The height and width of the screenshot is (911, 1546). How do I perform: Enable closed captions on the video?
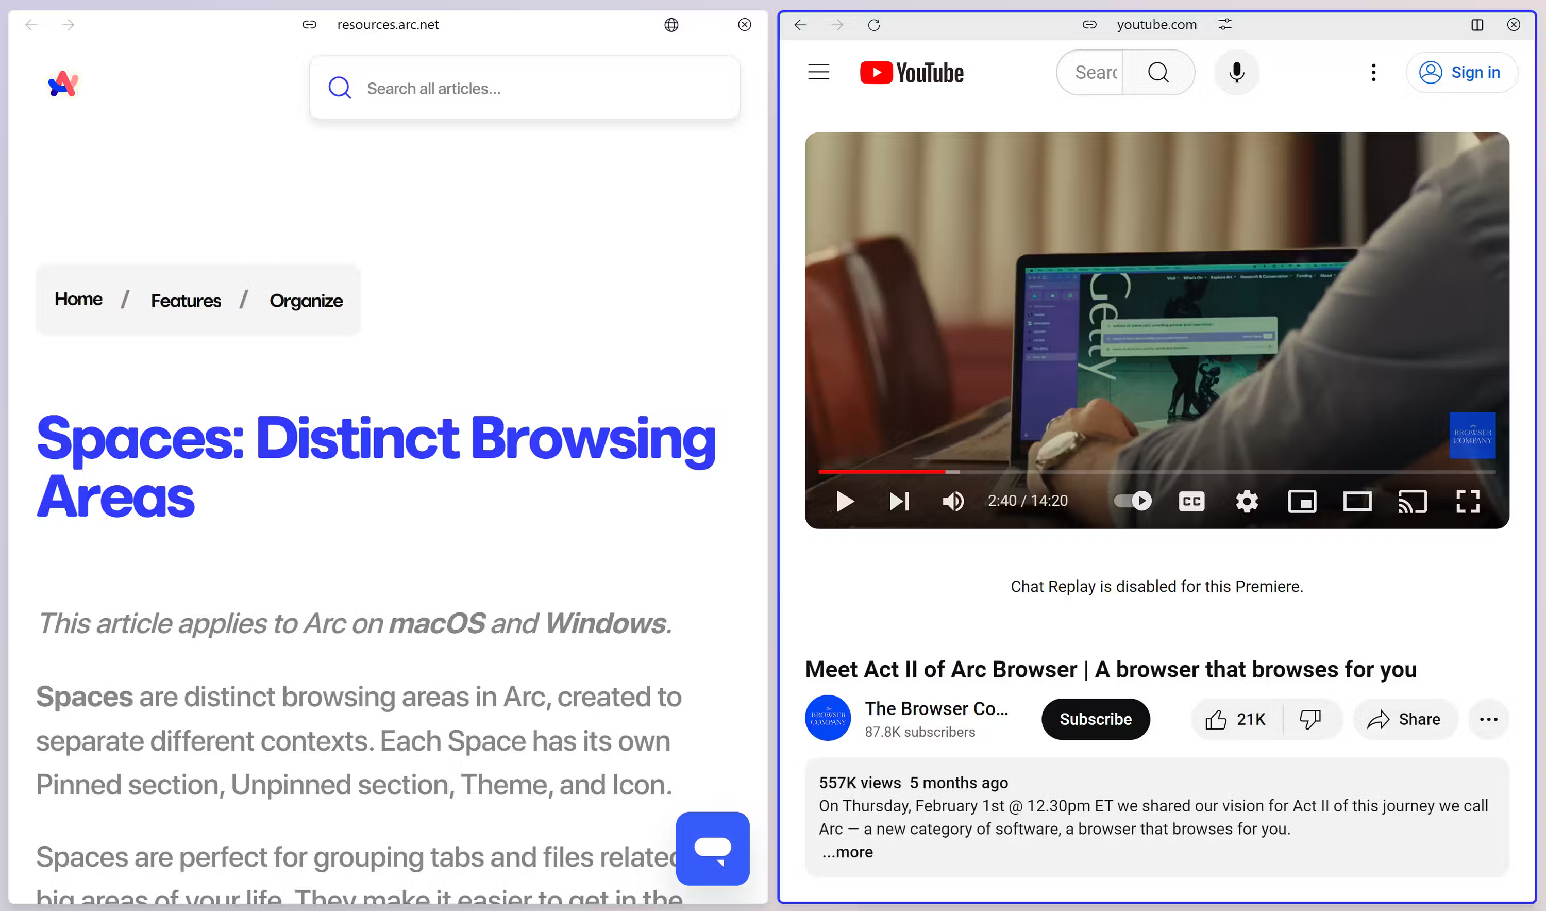click(1191, 501)
